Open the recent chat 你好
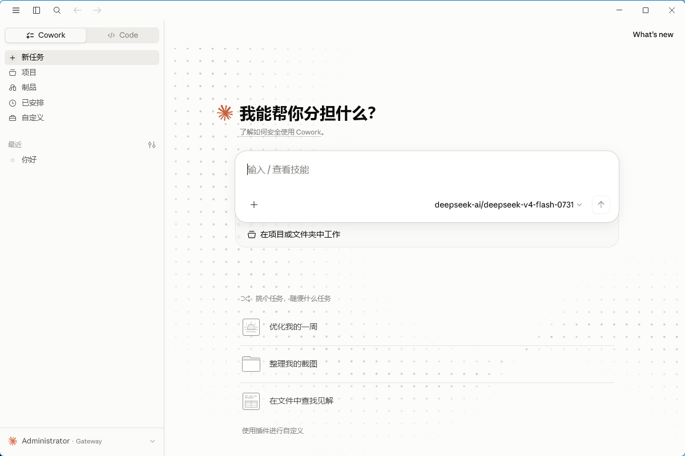 pos(82,160)
